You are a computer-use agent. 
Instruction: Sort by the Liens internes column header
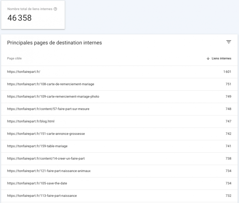pos(221,58)
